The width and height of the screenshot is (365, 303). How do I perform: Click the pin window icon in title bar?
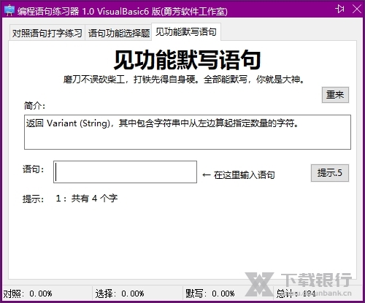(339, 9)
